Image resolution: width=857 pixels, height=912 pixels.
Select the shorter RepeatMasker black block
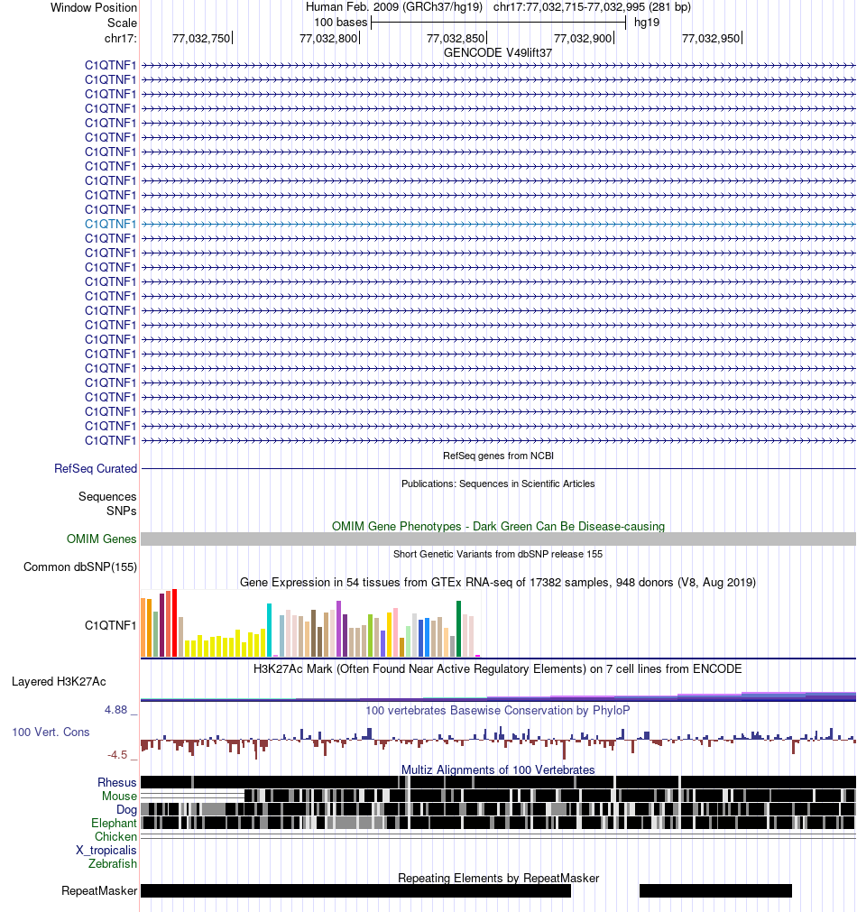pyautogui.click(x=715, y=890)
